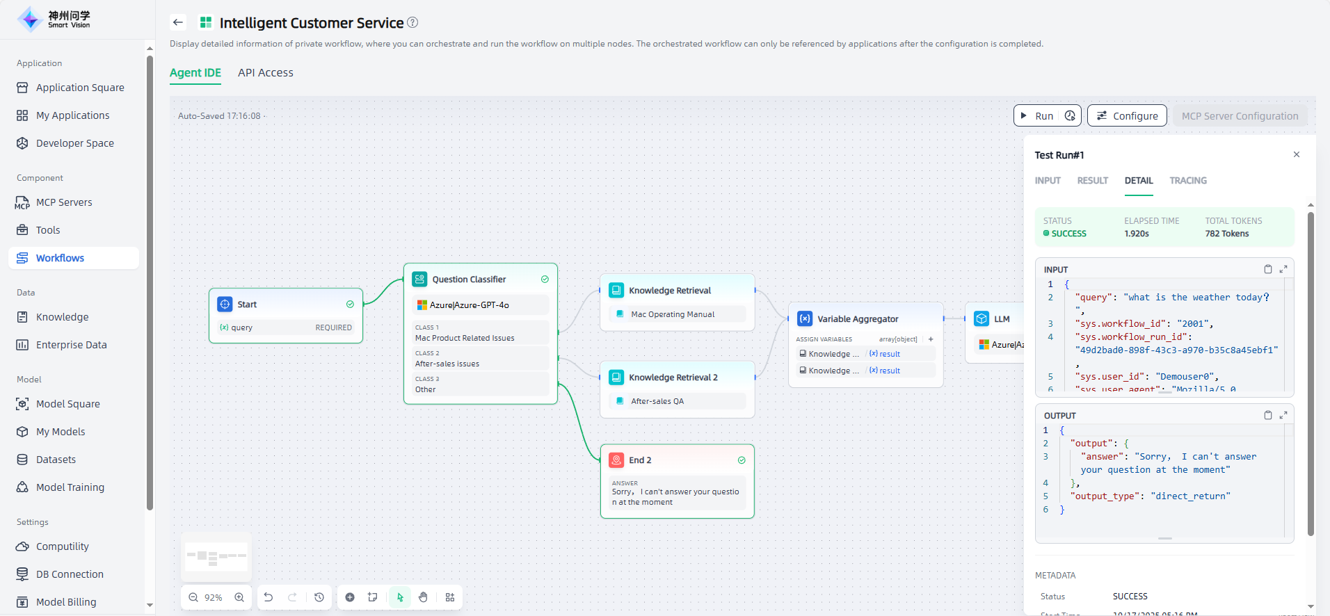Viewport: 1330px width, 616px height.
Task: Add a note to the canvas
Action: (x=373, y=597)
